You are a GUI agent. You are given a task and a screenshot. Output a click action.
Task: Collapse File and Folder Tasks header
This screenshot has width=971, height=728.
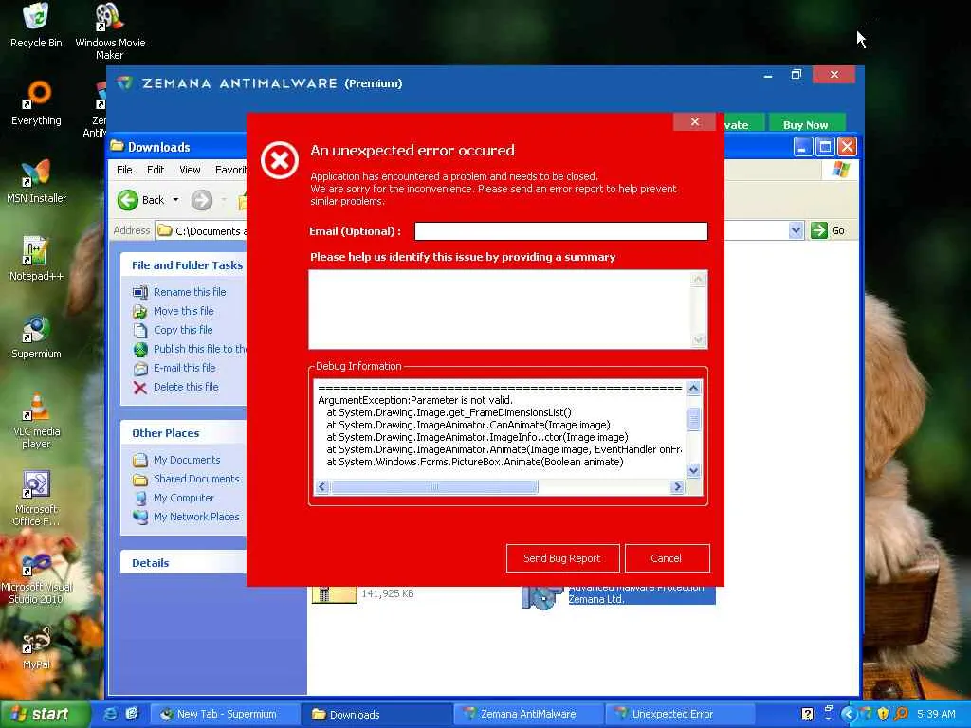coord(183,265)
